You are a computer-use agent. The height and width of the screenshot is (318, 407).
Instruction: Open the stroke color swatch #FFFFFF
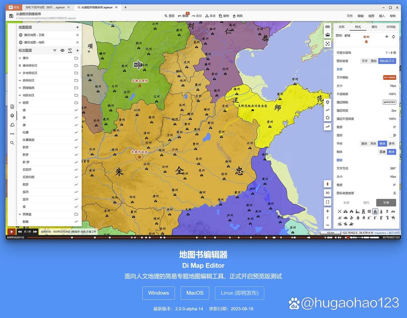tap(390, 103)
